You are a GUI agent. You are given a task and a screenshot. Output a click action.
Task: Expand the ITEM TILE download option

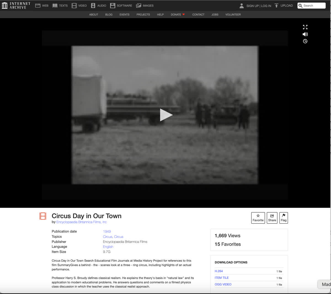click(221, 278)
